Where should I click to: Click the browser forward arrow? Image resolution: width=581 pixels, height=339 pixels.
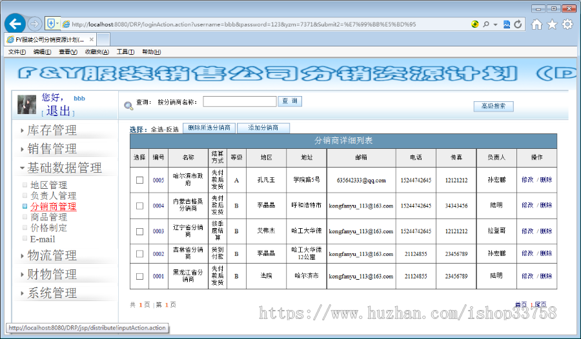tap(34, 24)
